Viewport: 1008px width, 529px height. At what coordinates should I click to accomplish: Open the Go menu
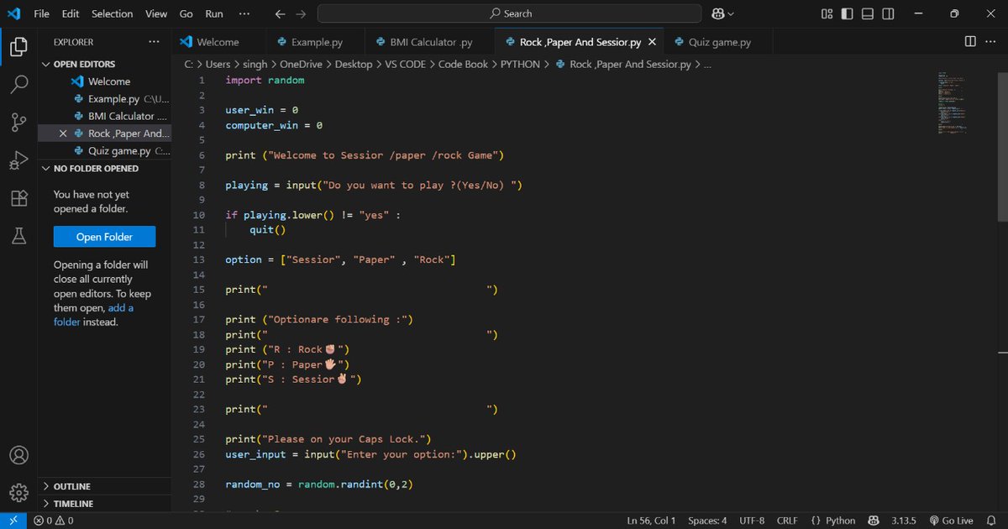186,13
